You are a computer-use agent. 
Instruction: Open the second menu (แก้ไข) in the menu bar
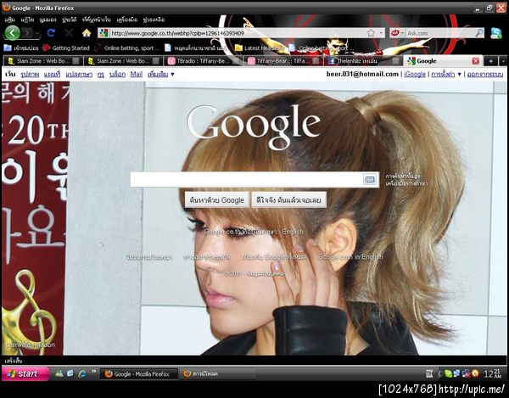pyautogui.click(x=27, y=20)
